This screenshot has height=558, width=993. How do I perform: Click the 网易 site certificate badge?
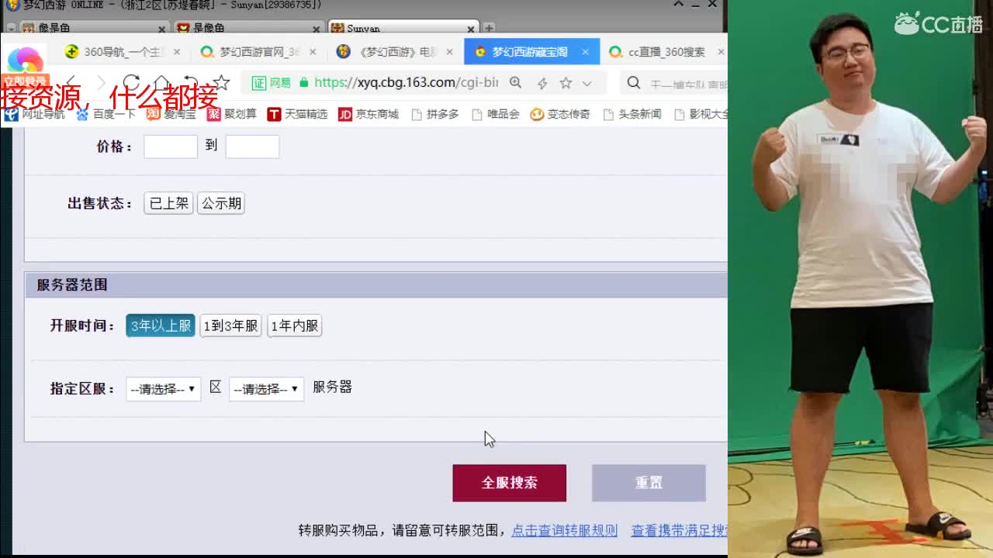(x=271, y=82)
